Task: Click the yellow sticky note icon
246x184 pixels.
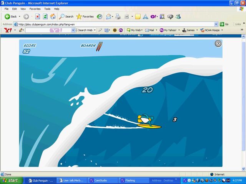Action: (138, 16)
